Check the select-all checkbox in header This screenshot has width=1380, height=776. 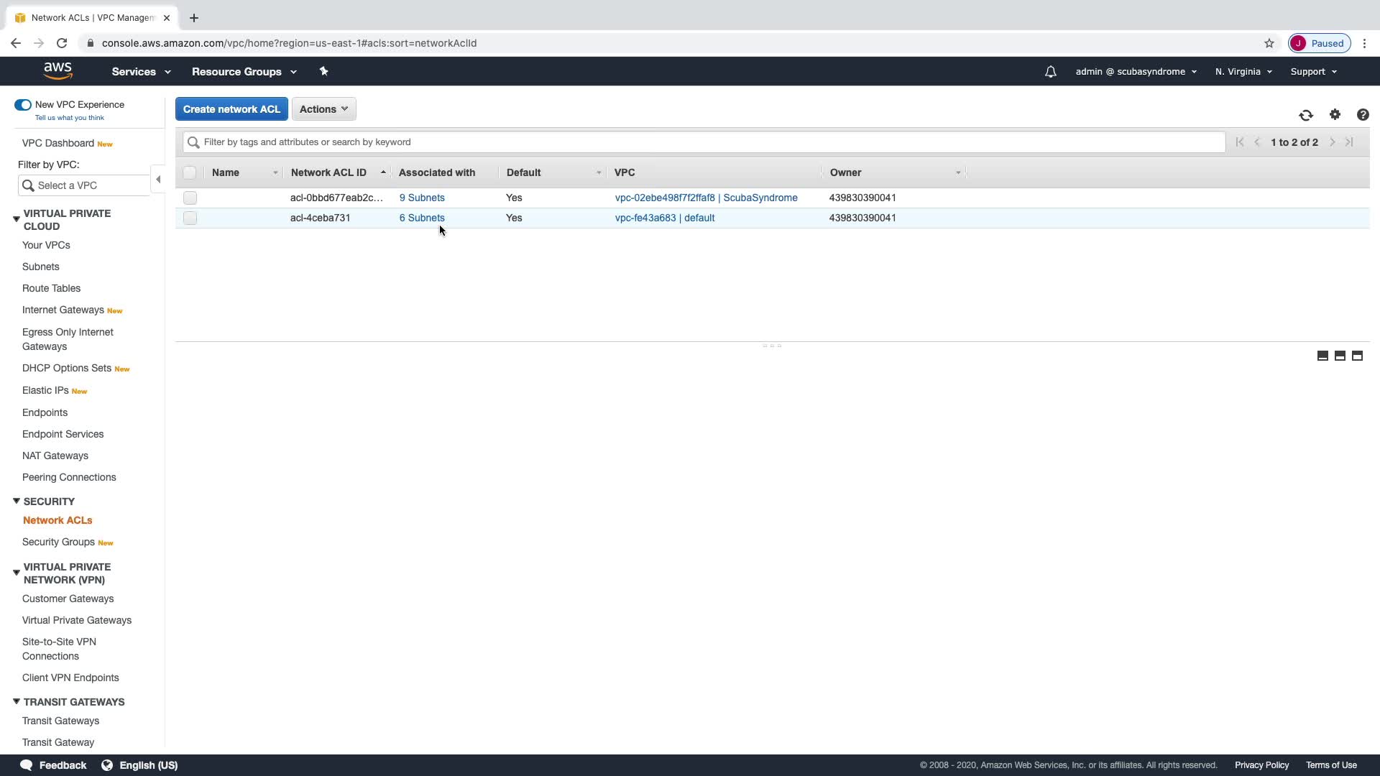click(190, 172)
